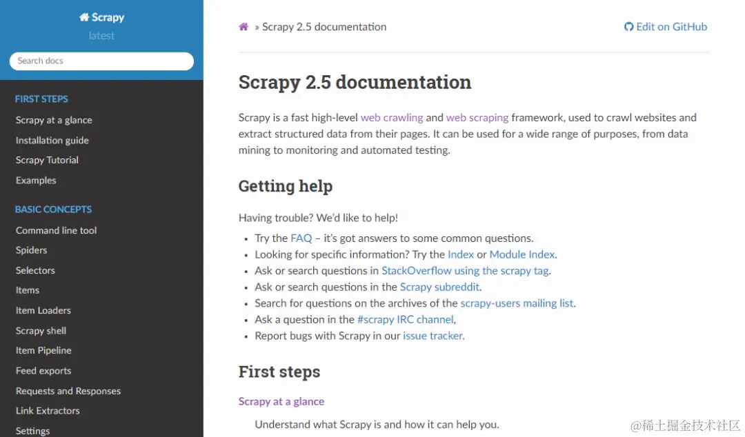Open the issue tracker link
The height and width of the screenshot is (437, 745).
pyautogui.click(x=433, y=336)
